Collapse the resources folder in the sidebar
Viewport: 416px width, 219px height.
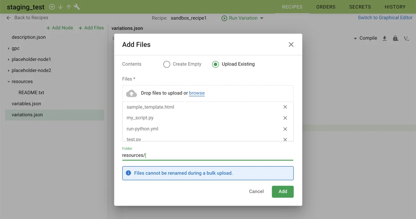9,81
